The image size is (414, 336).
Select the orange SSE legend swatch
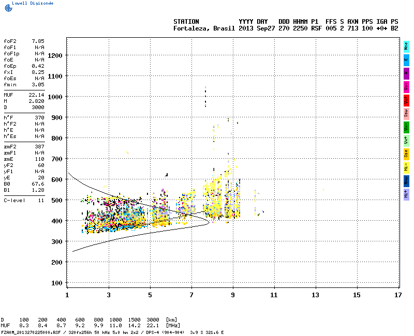point(406,154)
